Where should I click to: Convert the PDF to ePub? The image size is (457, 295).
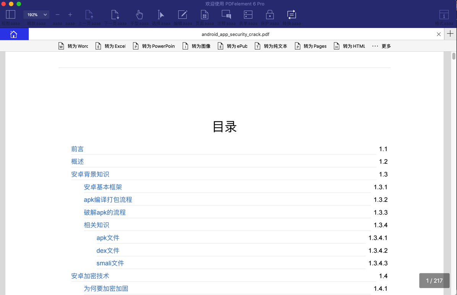pos(233,46)
